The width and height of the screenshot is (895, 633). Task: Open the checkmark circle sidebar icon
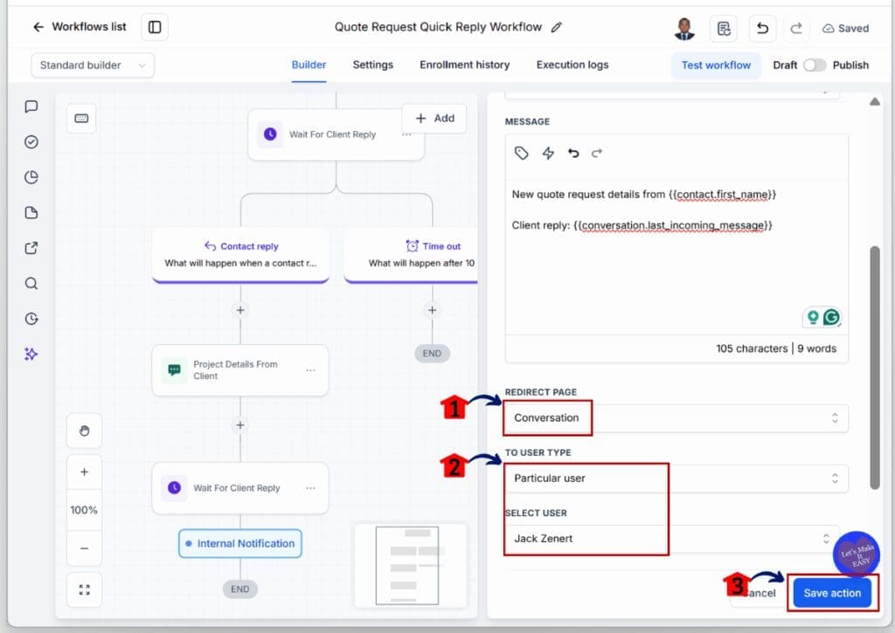(31, 142)
